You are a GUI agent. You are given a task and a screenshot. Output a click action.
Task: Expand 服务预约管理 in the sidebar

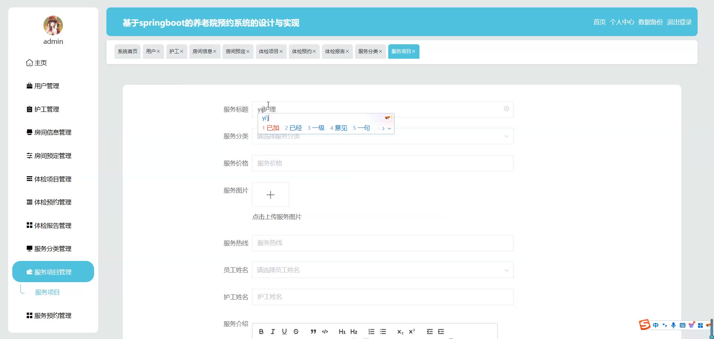click(53, 316)
